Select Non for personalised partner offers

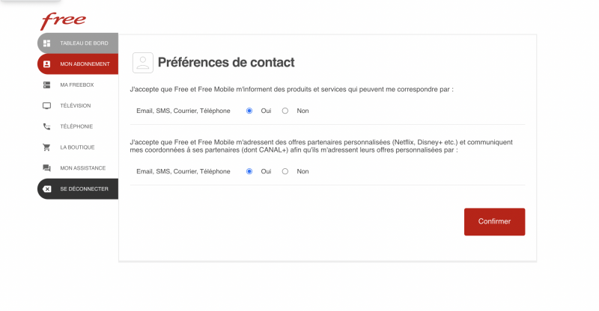[285, 171]
